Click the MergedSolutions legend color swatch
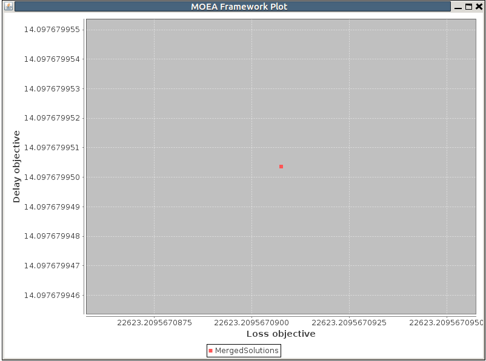Viewport: 486px width, 361px height. click(211, 350)
